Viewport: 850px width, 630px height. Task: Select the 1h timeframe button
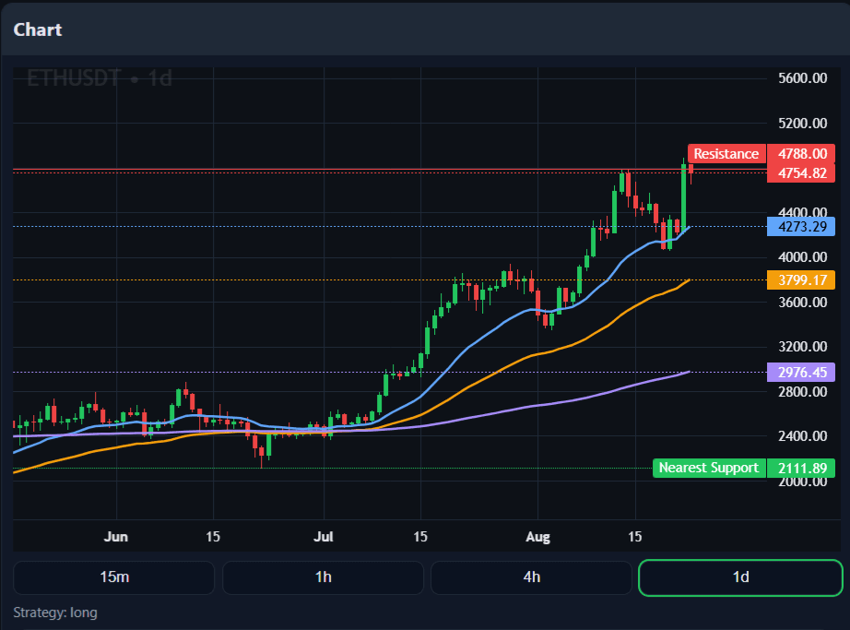323,577
